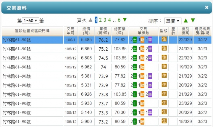The height and width of the screenshot is (127, 213).
Task: Click the area value 76.30
Action: [120, 112]
